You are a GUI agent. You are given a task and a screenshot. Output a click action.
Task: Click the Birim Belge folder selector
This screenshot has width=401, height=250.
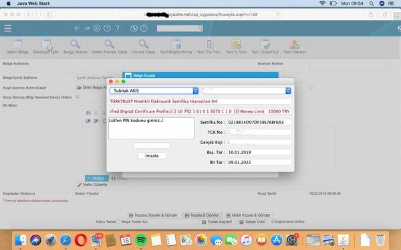[x=92, y=87]
